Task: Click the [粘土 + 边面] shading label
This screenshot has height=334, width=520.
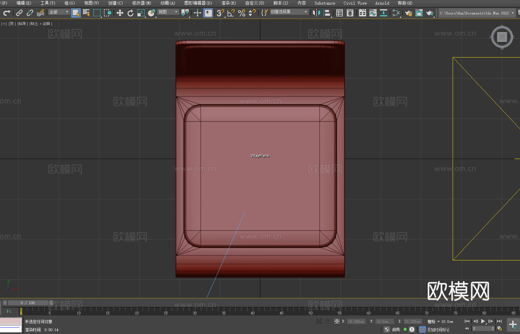Action: point(41,24)
